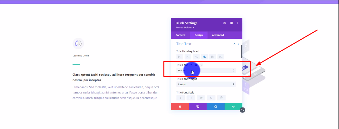Click the snap modal to sidebar icon
Screen dimensions: 339x129
(x=231, y=23)
